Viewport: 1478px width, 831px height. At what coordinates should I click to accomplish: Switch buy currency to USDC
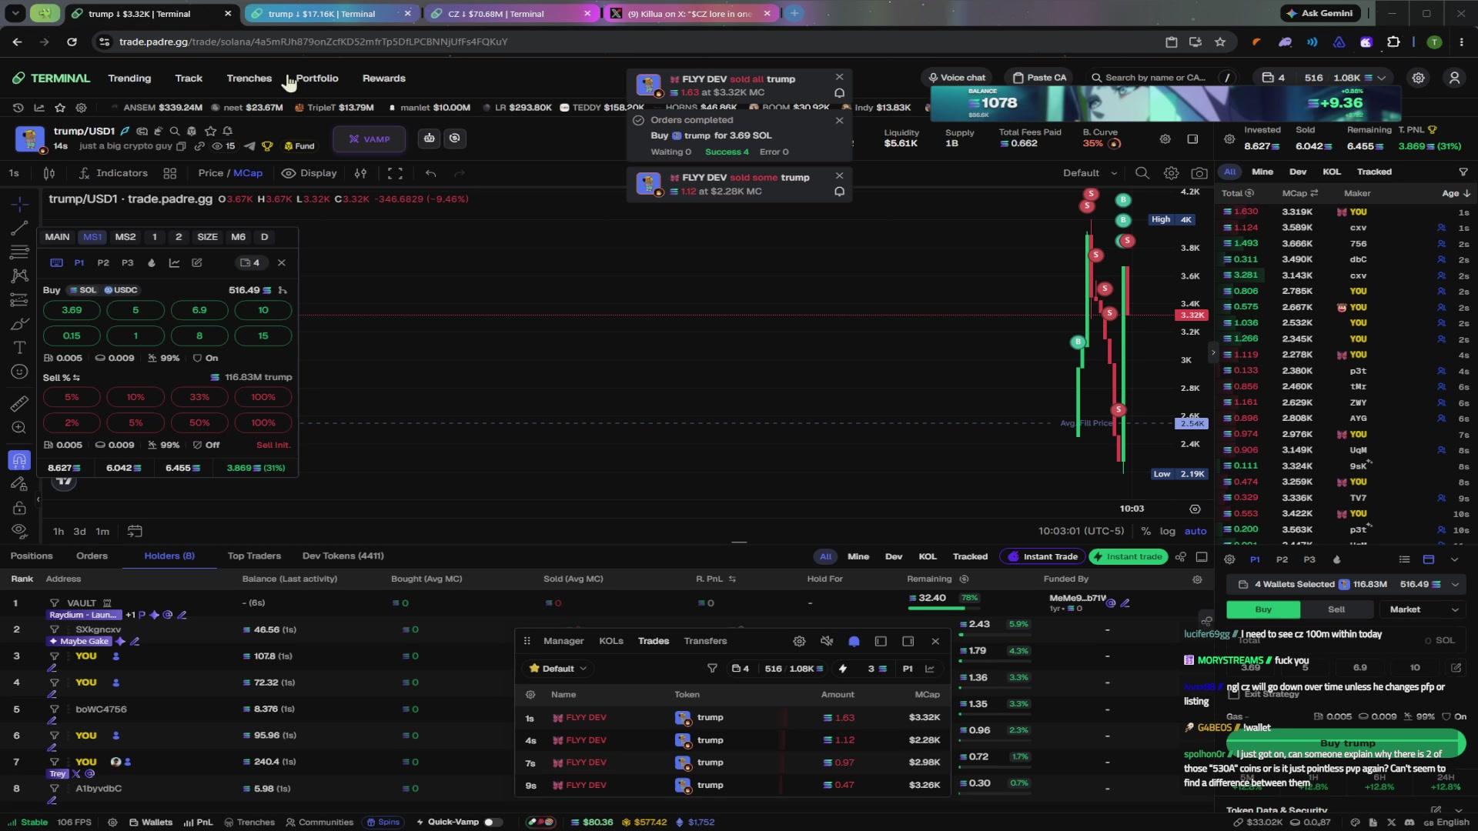tap(121, 290)
